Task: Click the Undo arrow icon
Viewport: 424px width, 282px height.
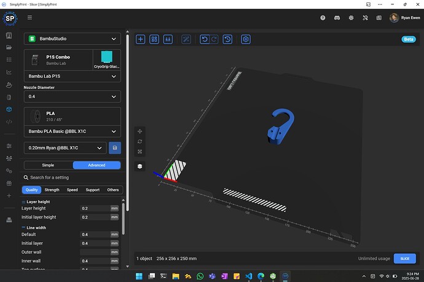Action: 205,39
